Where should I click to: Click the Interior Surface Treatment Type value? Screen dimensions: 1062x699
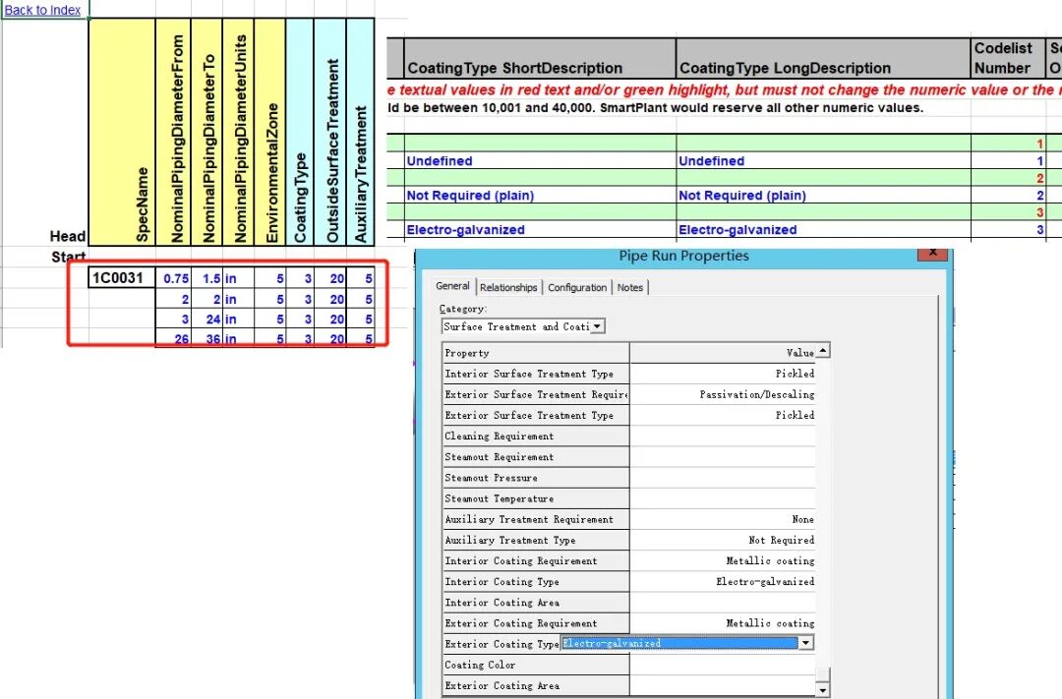pos(723,374)
